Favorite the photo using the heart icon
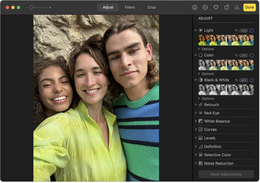Image resolution: width=260 pixels, height=183 pixels. click(x=216, y=7)
